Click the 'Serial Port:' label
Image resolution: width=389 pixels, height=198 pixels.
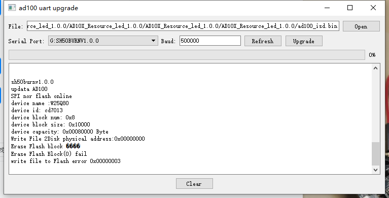tap(26, 41)
